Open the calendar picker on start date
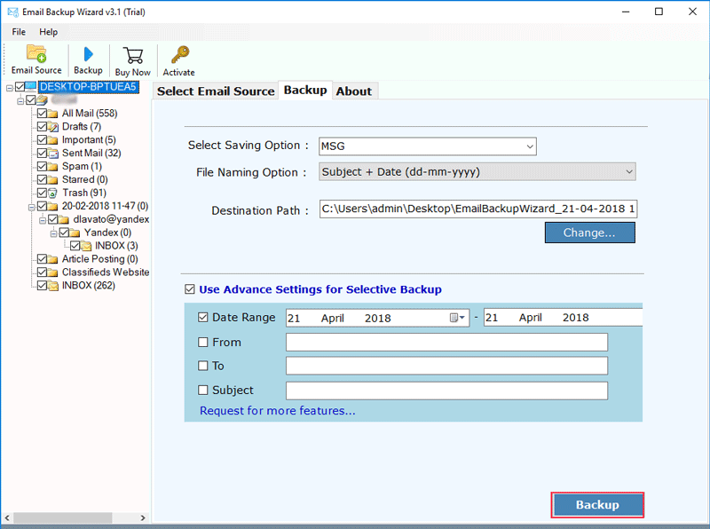This screenshot has height=529, width=710. [457, 318]
